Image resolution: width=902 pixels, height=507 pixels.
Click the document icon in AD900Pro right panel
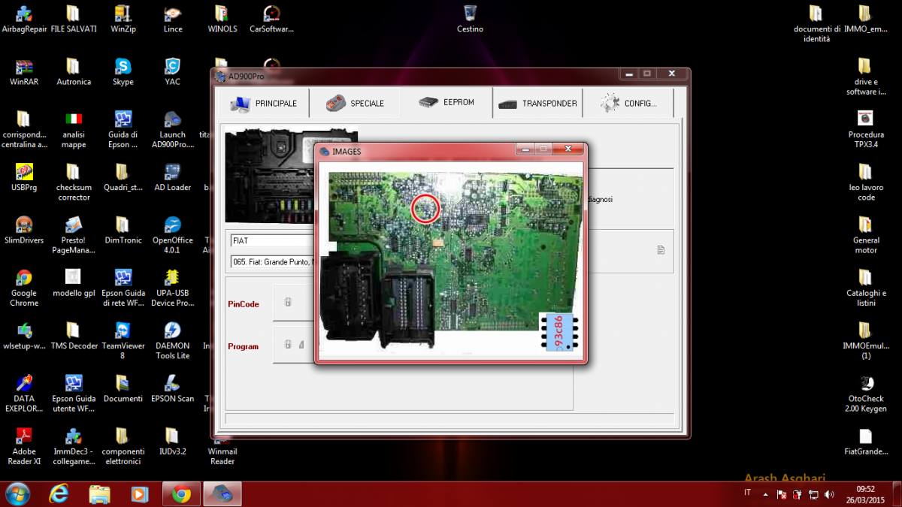[x=661, y=250]
